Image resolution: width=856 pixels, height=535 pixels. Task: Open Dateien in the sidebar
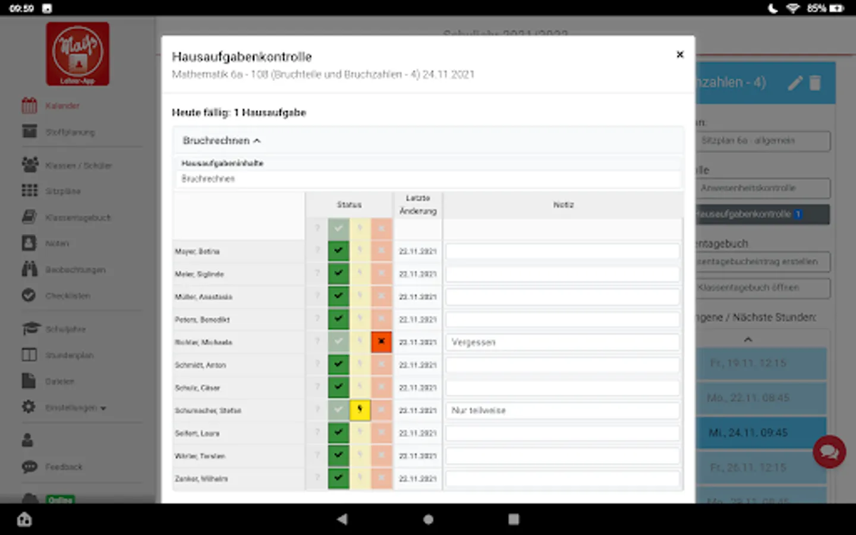point(48,382)
